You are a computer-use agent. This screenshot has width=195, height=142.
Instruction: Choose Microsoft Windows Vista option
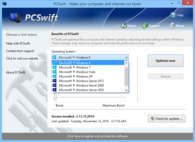(x=88, y=72)
